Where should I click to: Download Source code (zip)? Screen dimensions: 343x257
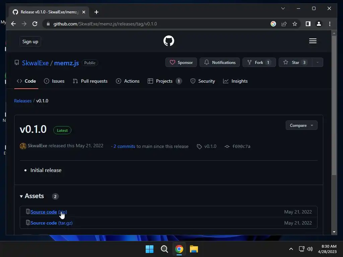coord(49,212)
